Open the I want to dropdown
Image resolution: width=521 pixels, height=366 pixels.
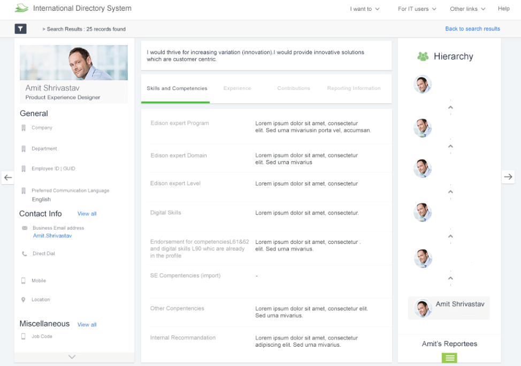[x=364, y=9]
